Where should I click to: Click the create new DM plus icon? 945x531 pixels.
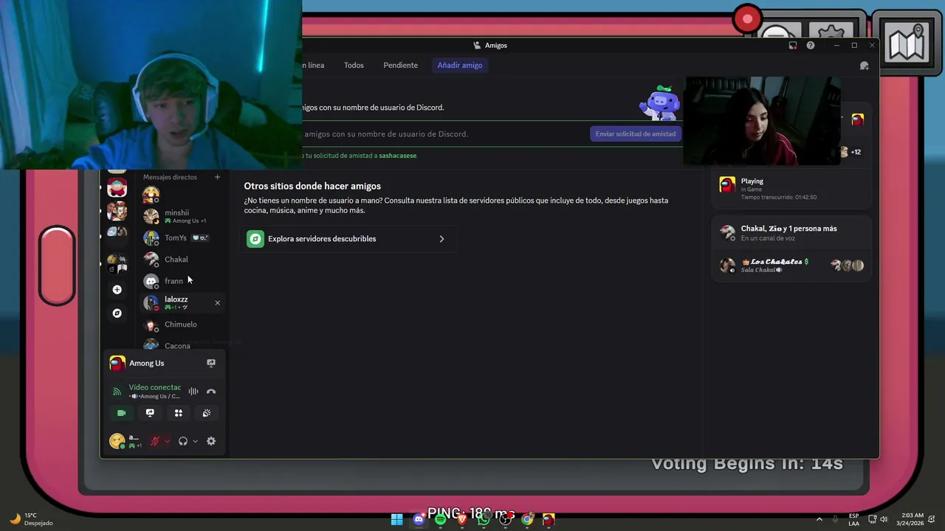pyautogui.click(x=217, y=177)
